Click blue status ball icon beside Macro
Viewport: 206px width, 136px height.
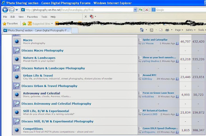click(x=17, y=41)
